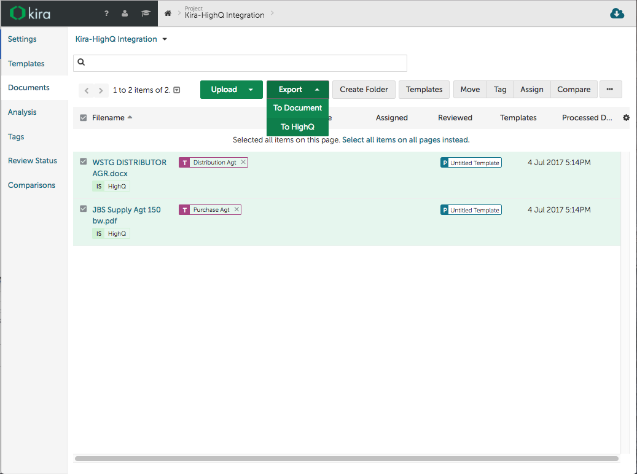Viewport: 637px width, 474px height.
Task: Click the graduation cap training icon
Action: (x=146, y=14)
